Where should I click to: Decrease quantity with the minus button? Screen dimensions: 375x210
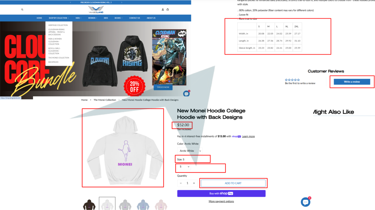pos(181,183)
